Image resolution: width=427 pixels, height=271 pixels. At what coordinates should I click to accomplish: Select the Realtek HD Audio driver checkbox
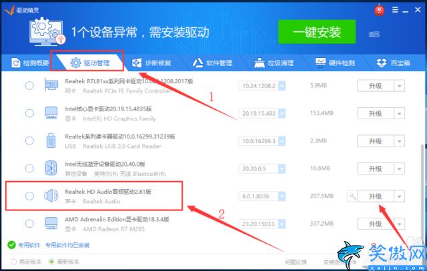(x=29, y=196)
